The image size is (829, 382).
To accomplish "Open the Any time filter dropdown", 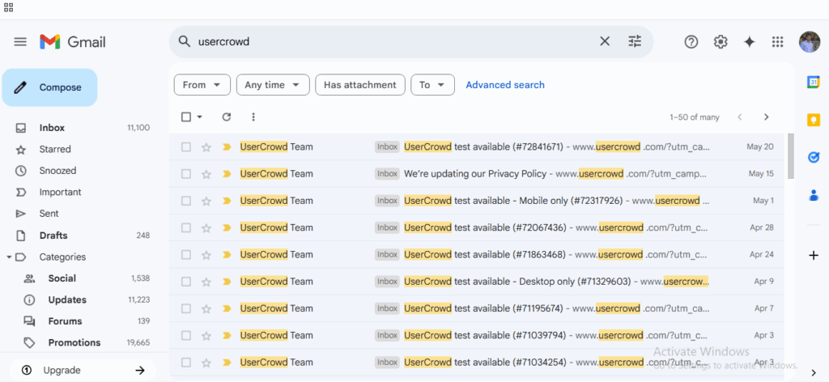I will click(x=273, y=85).
